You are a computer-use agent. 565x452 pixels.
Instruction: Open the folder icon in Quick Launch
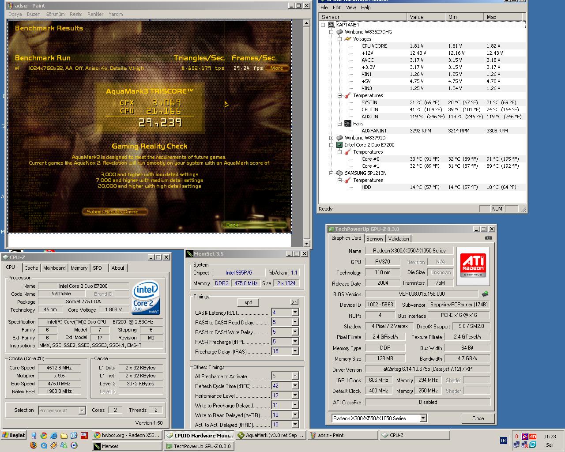(64, 435)
